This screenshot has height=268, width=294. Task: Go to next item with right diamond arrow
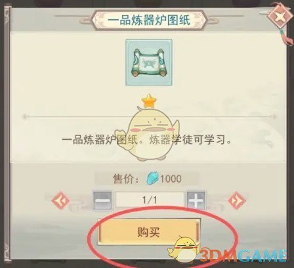coord(237,200)
